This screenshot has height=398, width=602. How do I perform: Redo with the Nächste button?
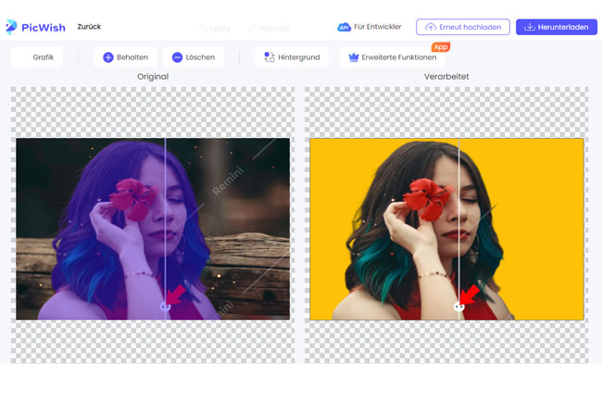[269, 29]
